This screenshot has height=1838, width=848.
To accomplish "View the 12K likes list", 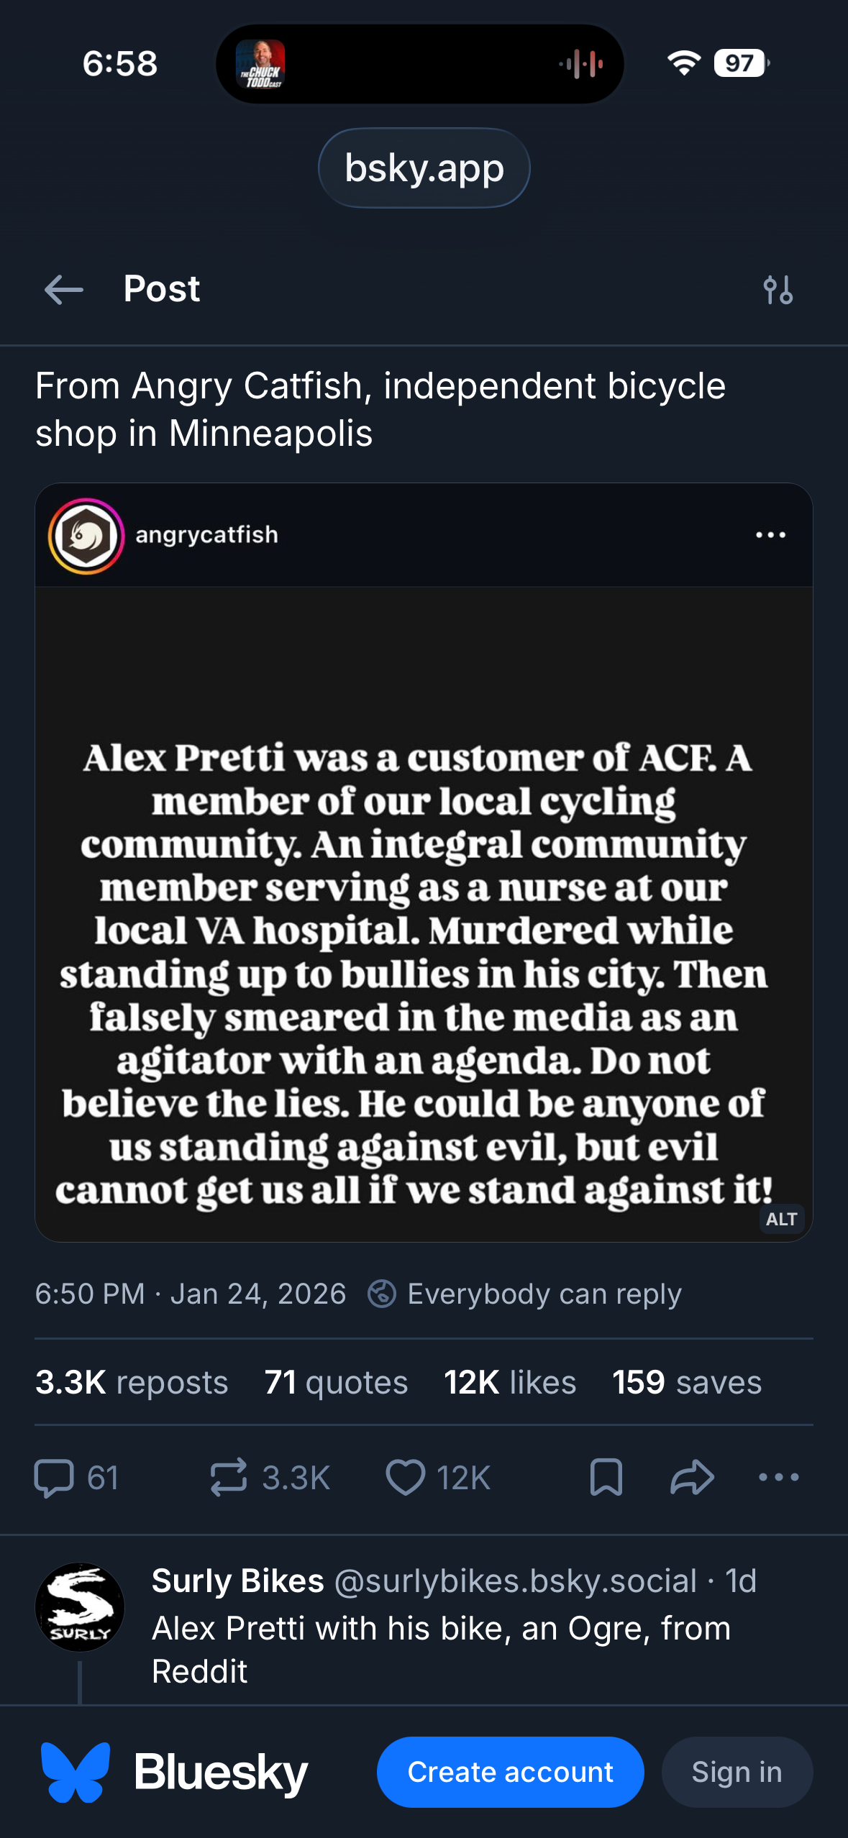I will [510, 1382].
